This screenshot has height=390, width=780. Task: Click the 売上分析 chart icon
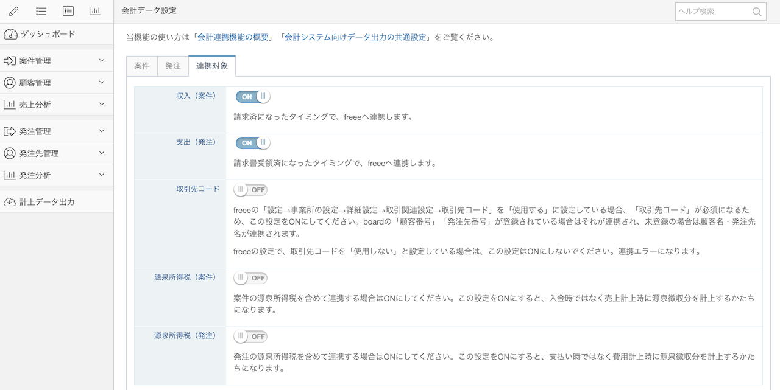pos(10,105)
